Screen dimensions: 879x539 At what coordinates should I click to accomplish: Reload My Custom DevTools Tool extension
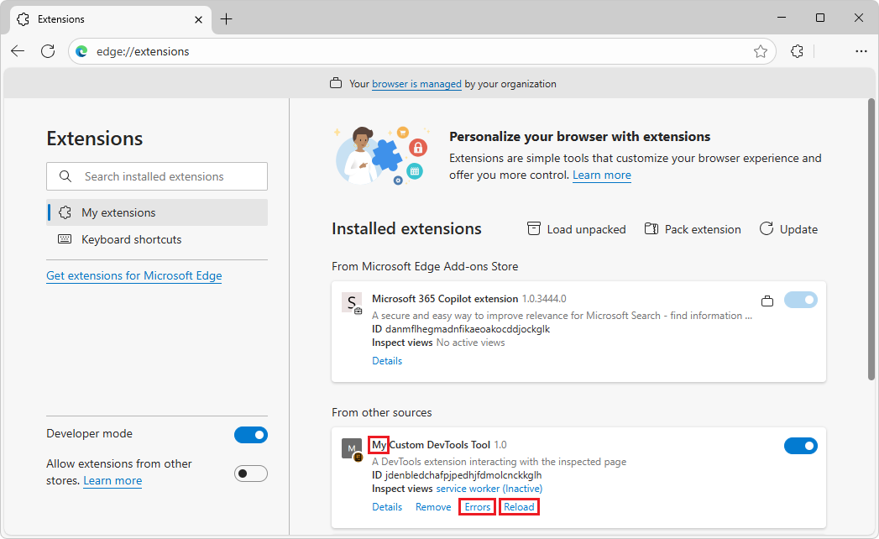click(519, 507)
